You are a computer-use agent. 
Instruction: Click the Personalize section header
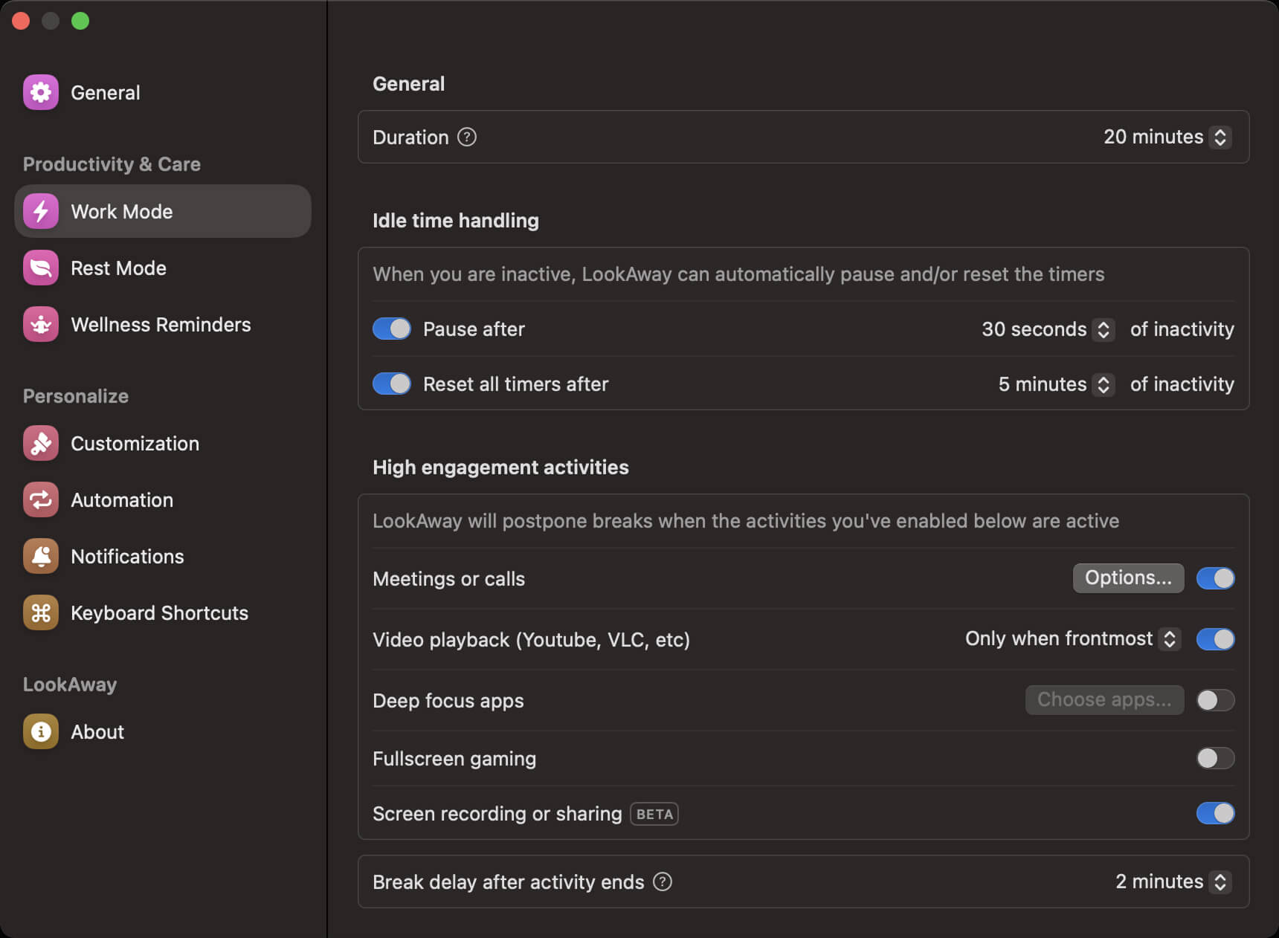76,395
